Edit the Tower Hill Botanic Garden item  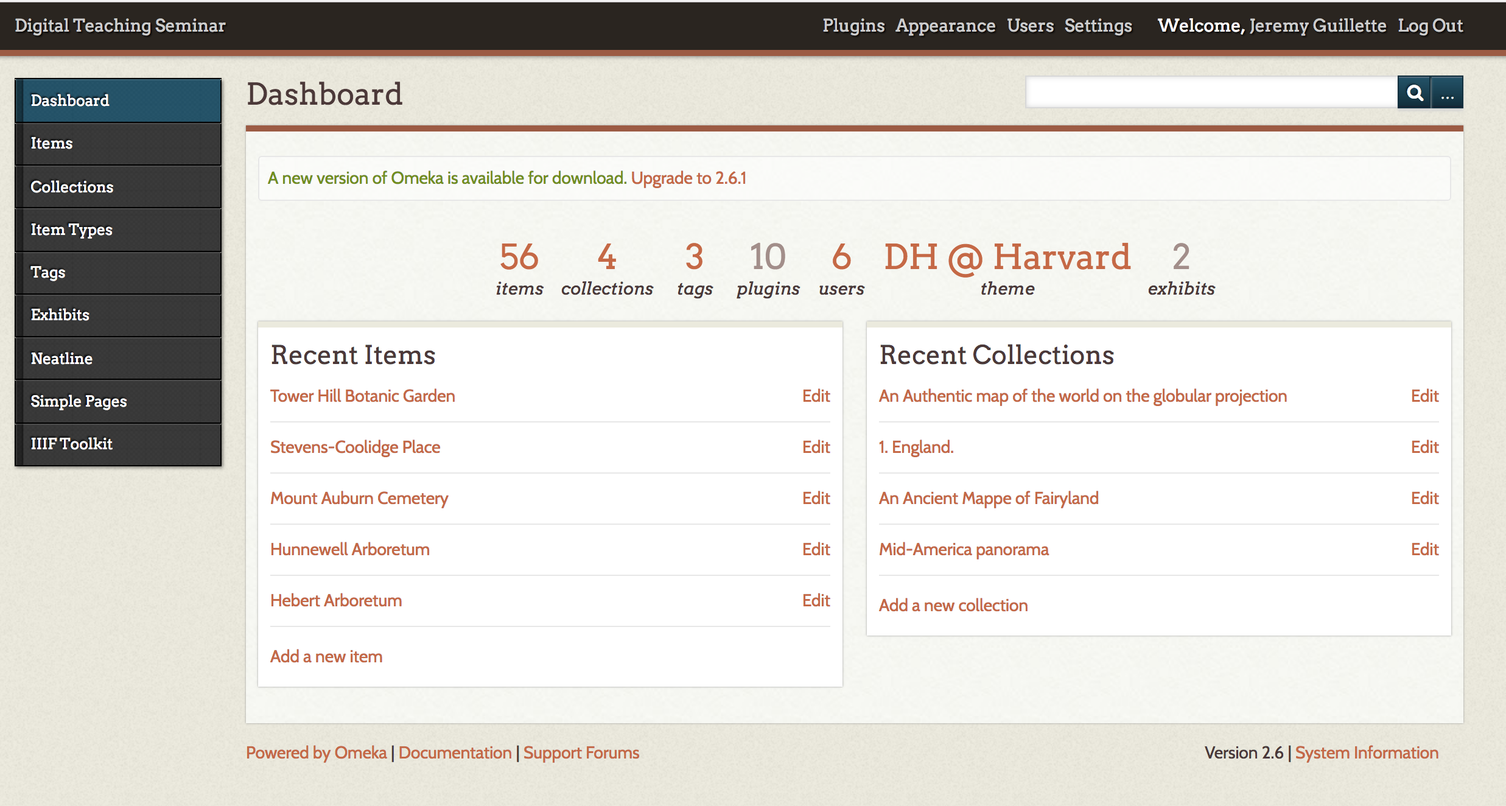tap(815, 396)
